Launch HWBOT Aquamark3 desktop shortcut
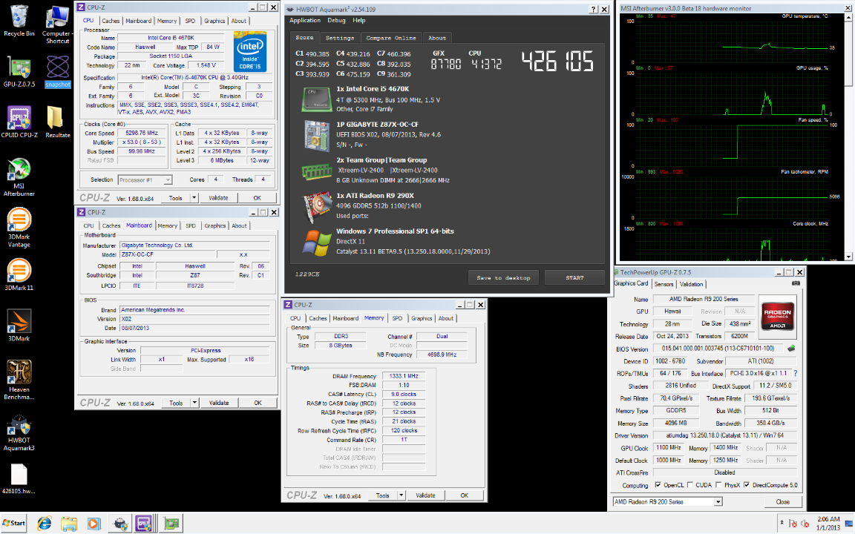This screenshot has height=534, width=855. 19,432
